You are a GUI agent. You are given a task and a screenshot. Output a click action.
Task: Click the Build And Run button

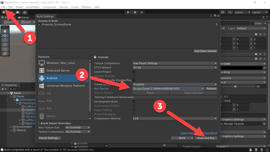point(206,138)
